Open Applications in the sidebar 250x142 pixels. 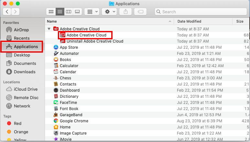pyautogui.click(x=22, y=46)
